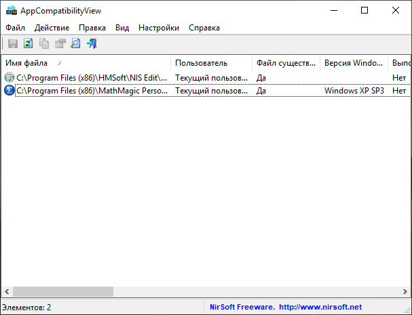
Task: Open the Правка menu
Action: (92, 28)
